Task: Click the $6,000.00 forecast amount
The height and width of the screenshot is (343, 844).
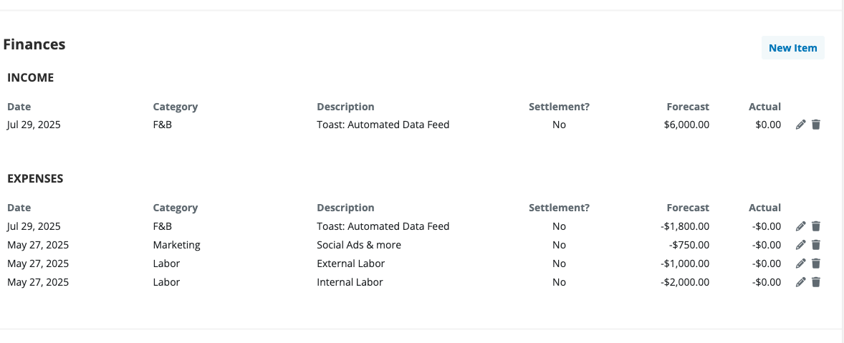Action: click(x=687, y=125)
